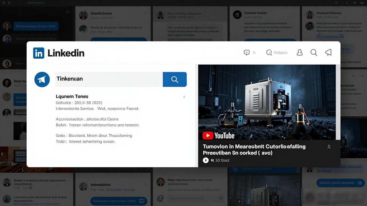The image size is (367, 206).
Task: Play the video with the round play button
Action: (206, 160)
